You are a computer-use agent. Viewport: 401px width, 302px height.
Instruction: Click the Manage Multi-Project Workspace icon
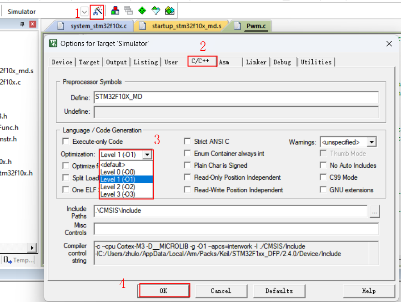tap(129, 10)
